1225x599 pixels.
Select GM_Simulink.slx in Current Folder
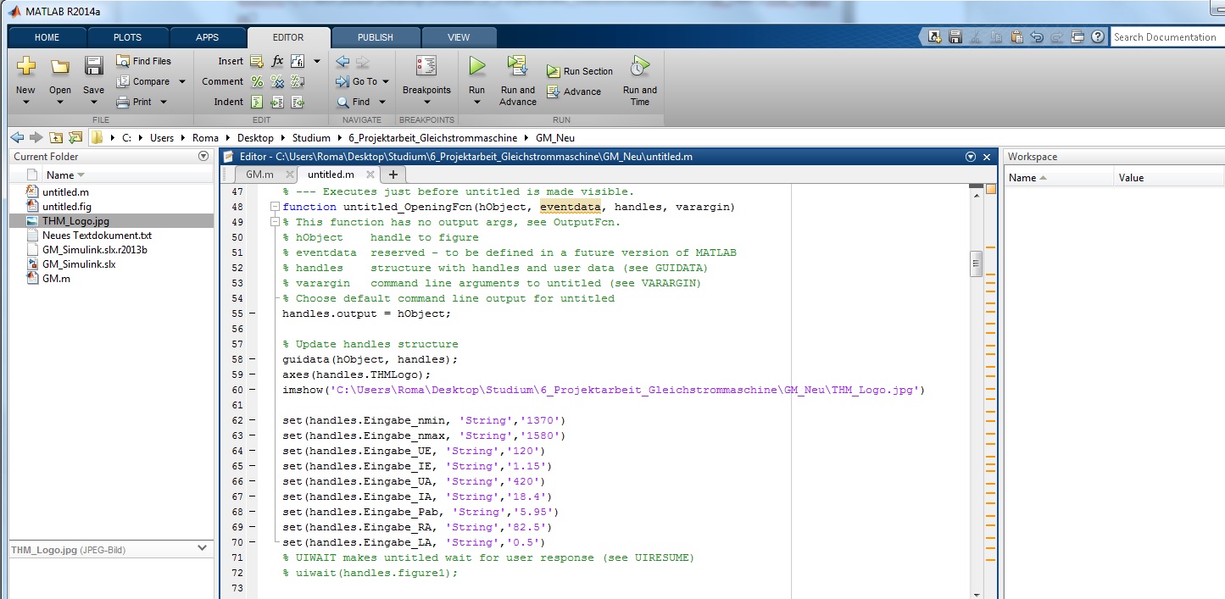click(78, 263)
